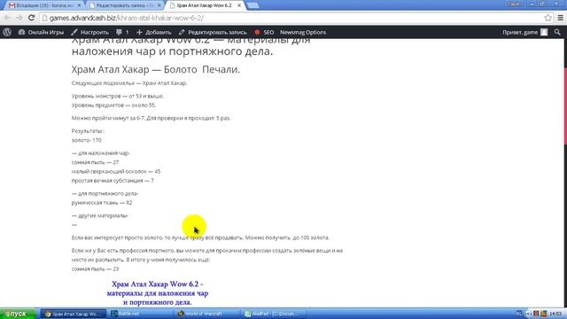Screen dimensions: 567x319
Task: Switch to World of Warcraft in the taskbar
Action: (206, 314)
